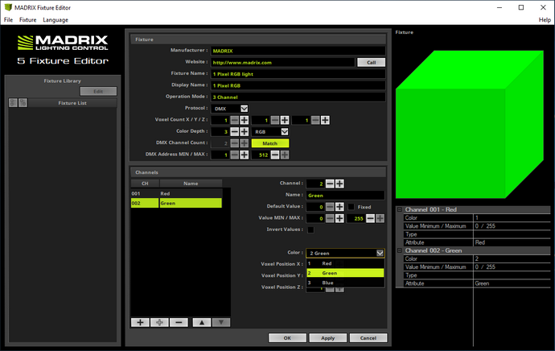
Task: Toggle the Invert Values checkbox
Action: [310, 230]
